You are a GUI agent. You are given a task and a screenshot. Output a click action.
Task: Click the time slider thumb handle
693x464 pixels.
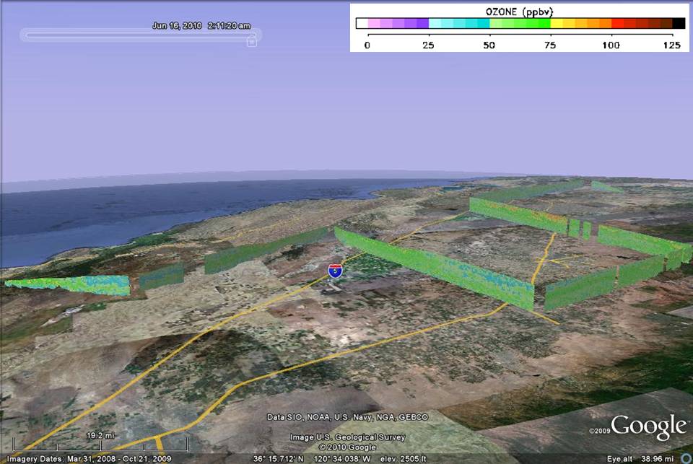251,42
